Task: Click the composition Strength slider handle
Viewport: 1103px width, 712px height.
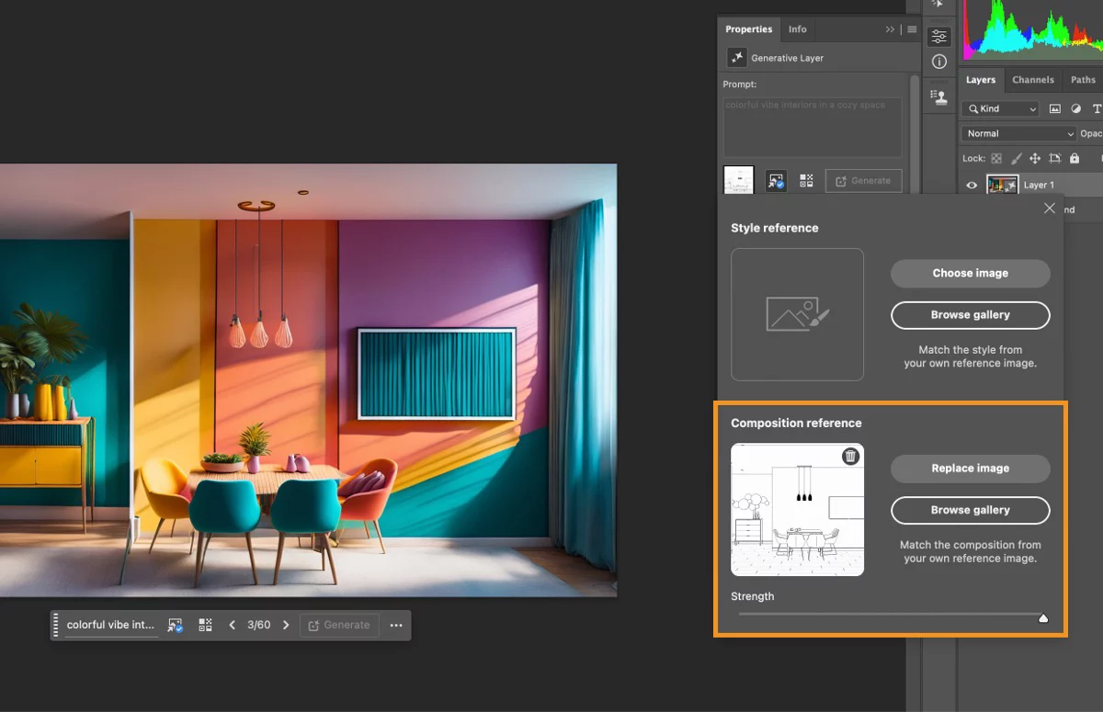Action: (x=1043, y=618)
